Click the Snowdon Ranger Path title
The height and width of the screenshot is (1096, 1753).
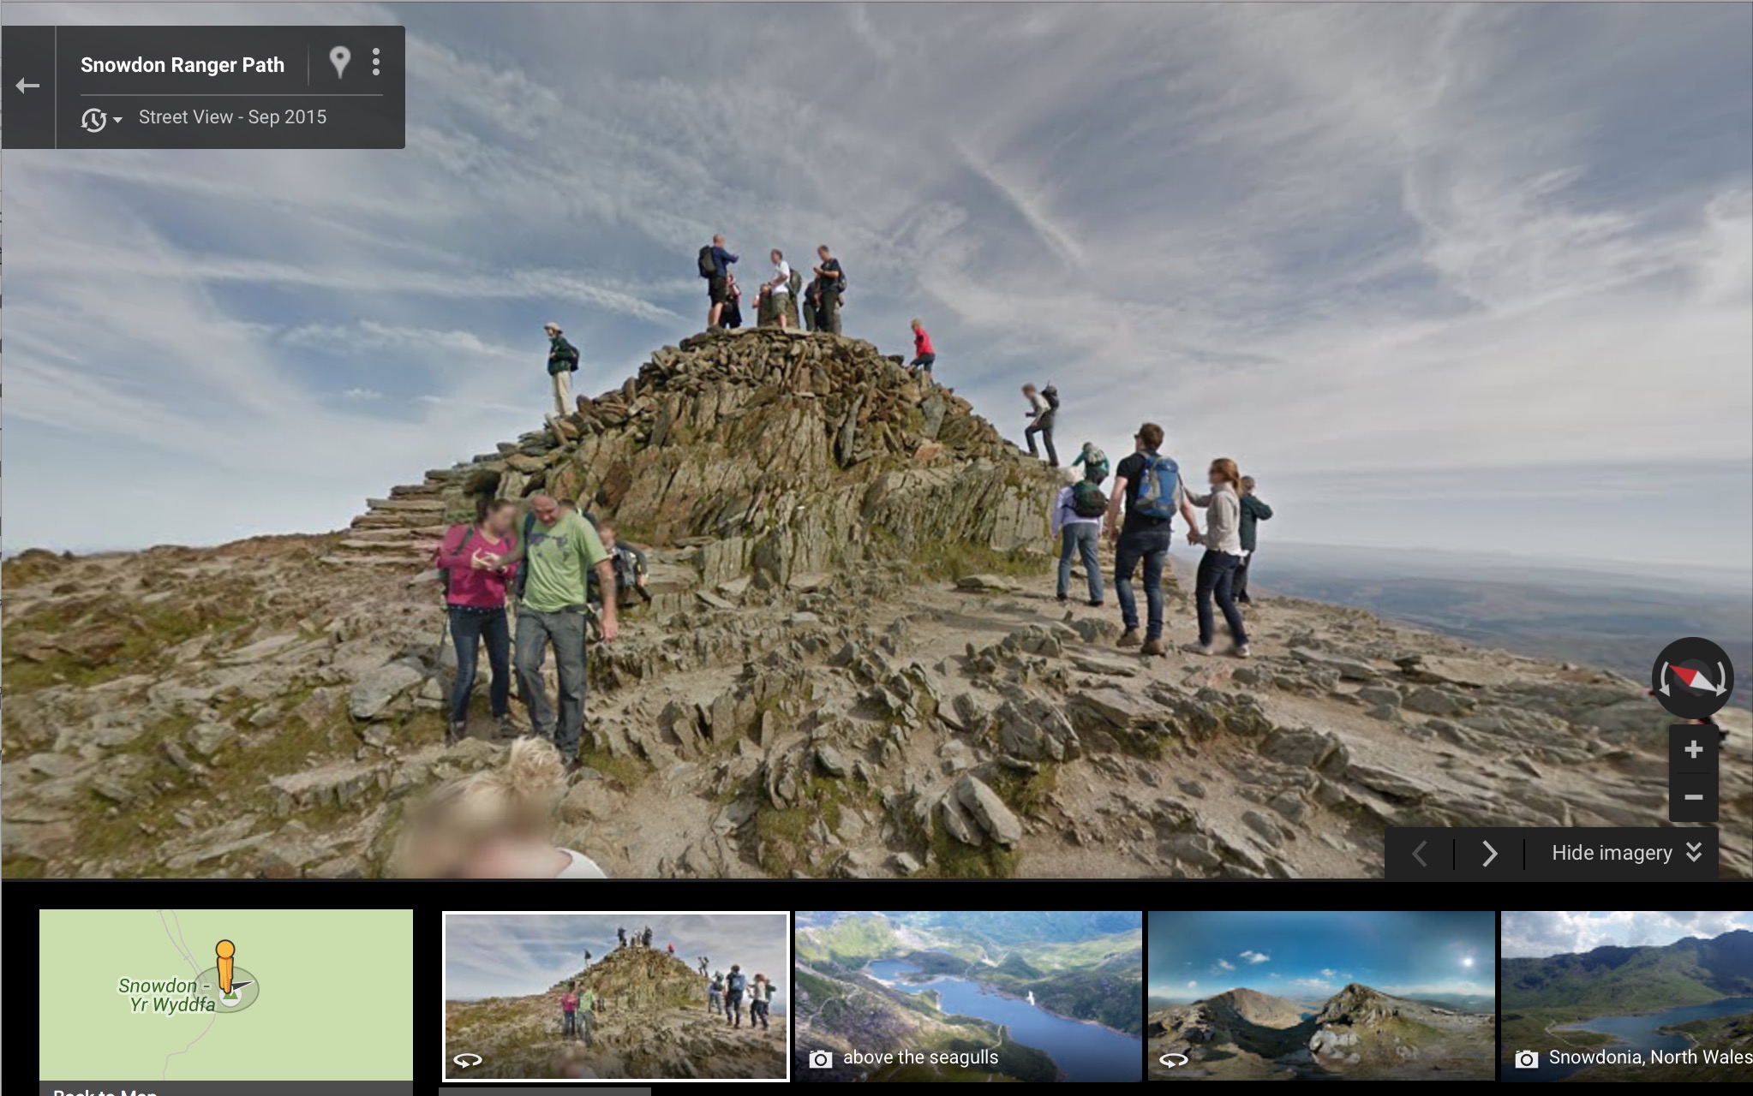[182, 65]
